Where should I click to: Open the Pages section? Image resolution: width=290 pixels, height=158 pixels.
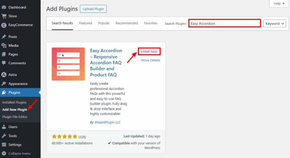click(x=13, y=54)
